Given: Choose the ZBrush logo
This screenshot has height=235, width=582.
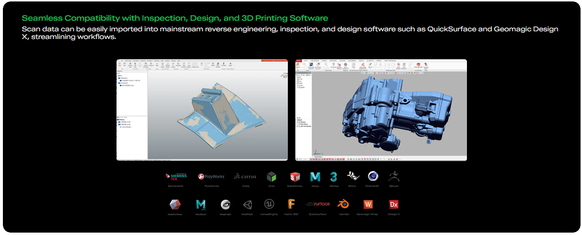Looking at the screenshot, I should [x=393, y=177].
